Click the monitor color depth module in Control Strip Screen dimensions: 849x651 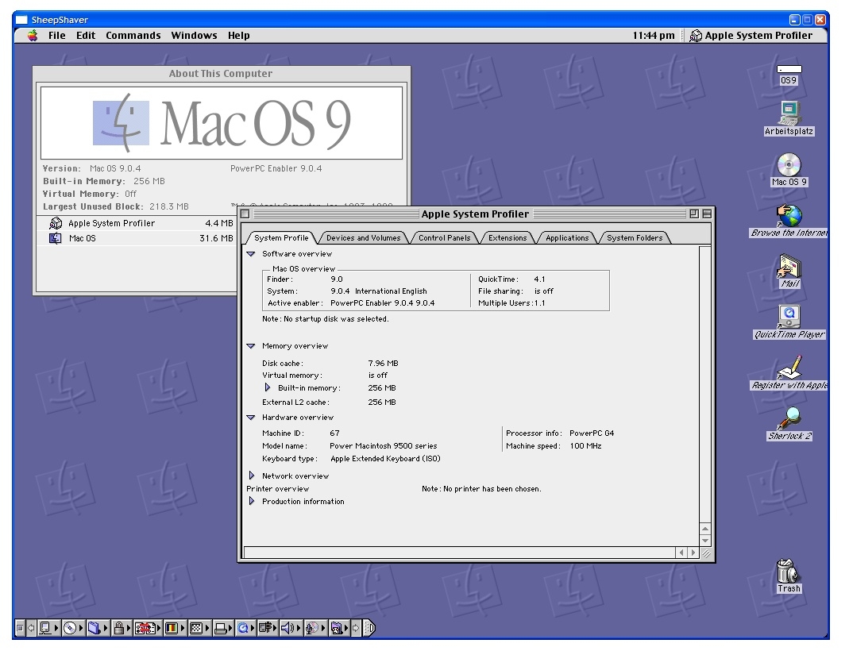pos(175,628)
